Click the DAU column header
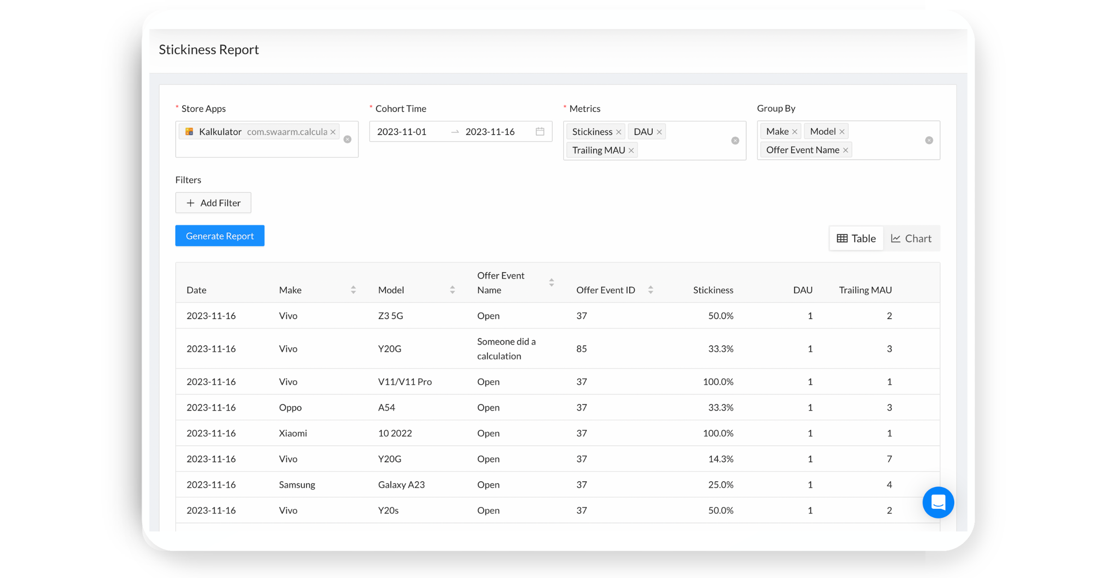The image size is (1107, 578). click(x=803, y=290)
